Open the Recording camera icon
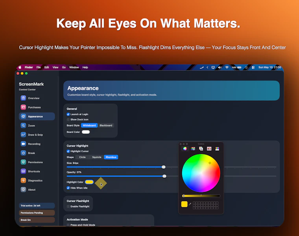 [x=23, y=144]
